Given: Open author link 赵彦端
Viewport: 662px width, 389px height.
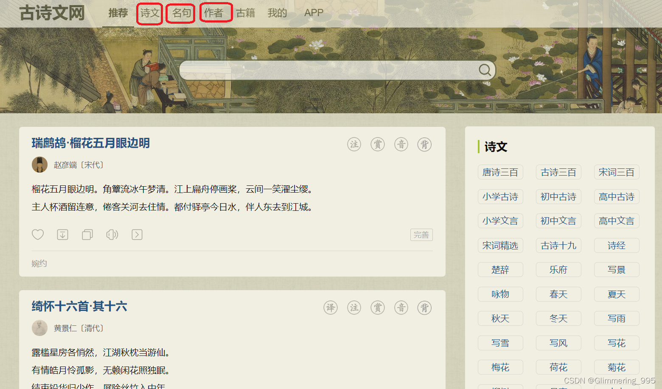Looking at the screenshot, I should 65,165.
